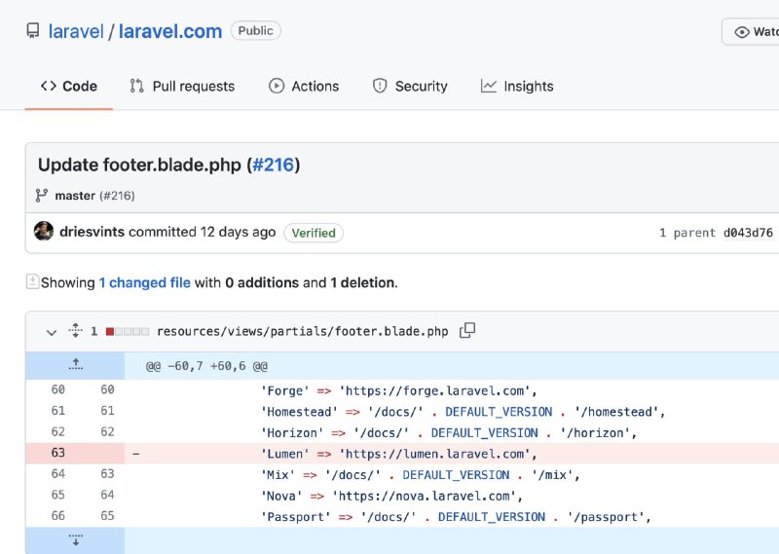
Task: Open the Pull requests tab
Action: click(182, 86)
